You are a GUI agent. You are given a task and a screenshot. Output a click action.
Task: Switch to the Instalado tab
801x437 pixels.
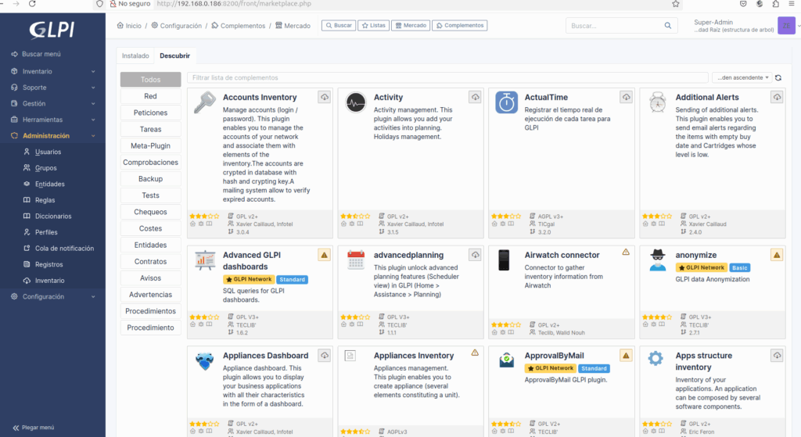tap(135, 56)
